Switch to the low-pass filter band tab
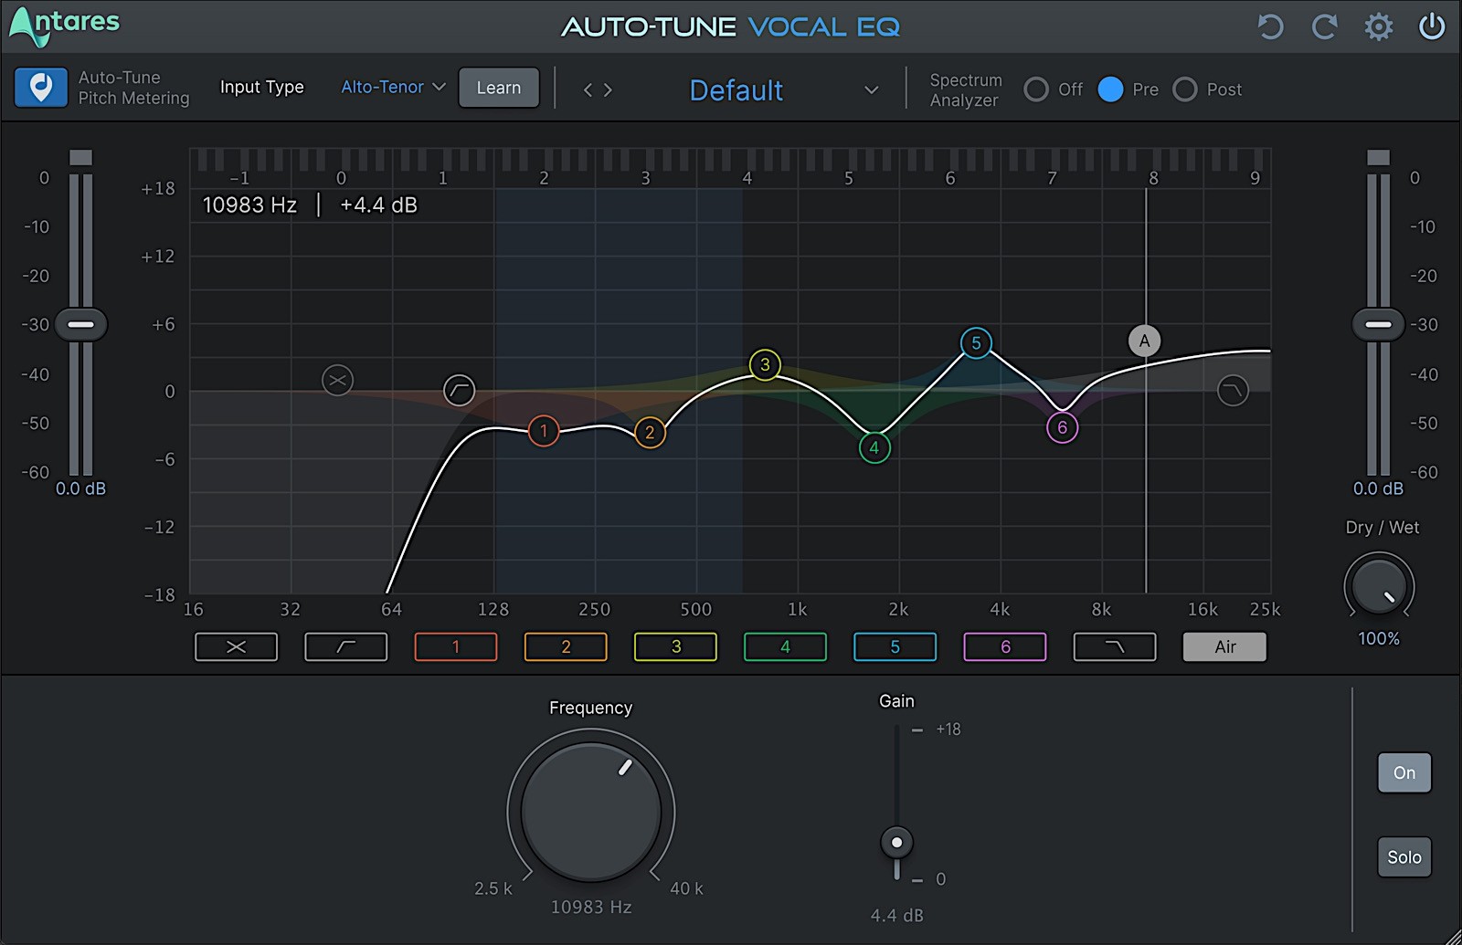 pyautogui.click(x=1115, y=646)
